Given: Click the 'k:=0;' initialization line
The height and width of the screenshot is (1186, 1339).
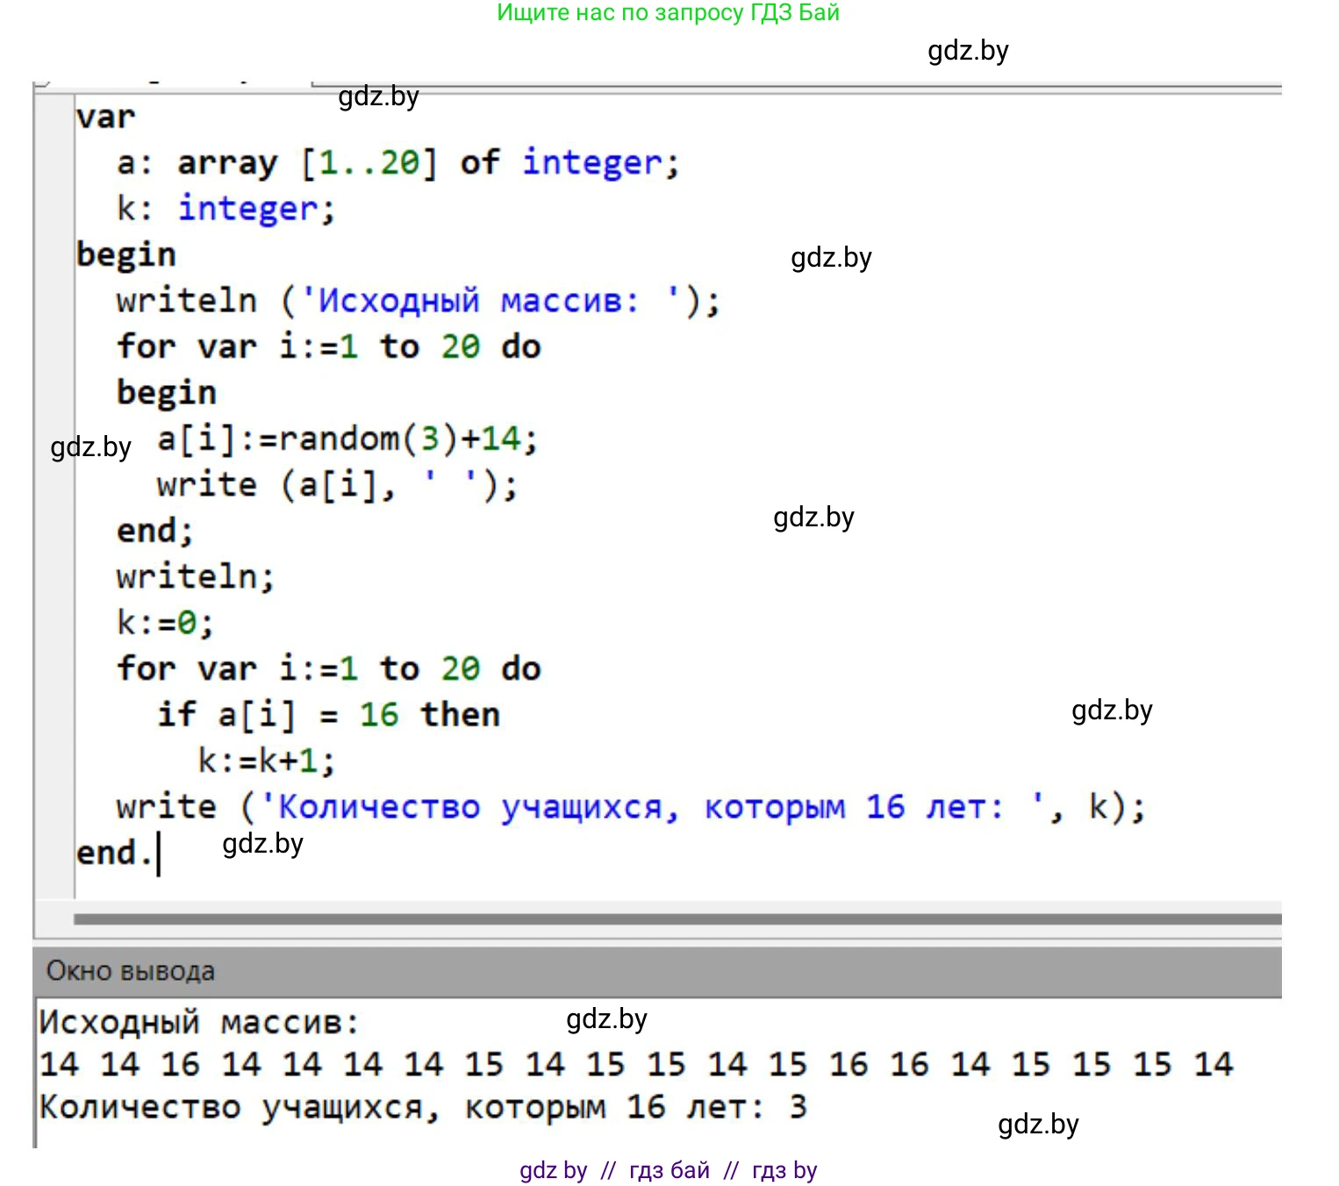Looking at the screenshot, I should [165, 623].
